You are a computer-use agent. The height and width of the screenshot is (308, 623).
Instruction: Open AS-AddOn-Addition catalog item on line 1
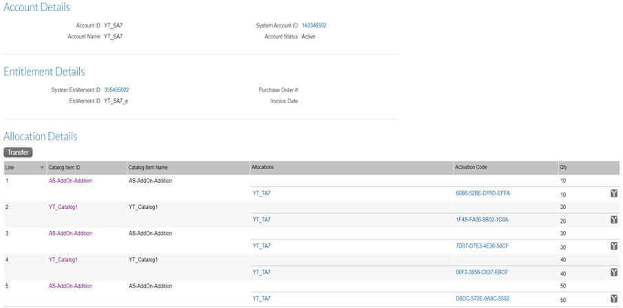70,181
